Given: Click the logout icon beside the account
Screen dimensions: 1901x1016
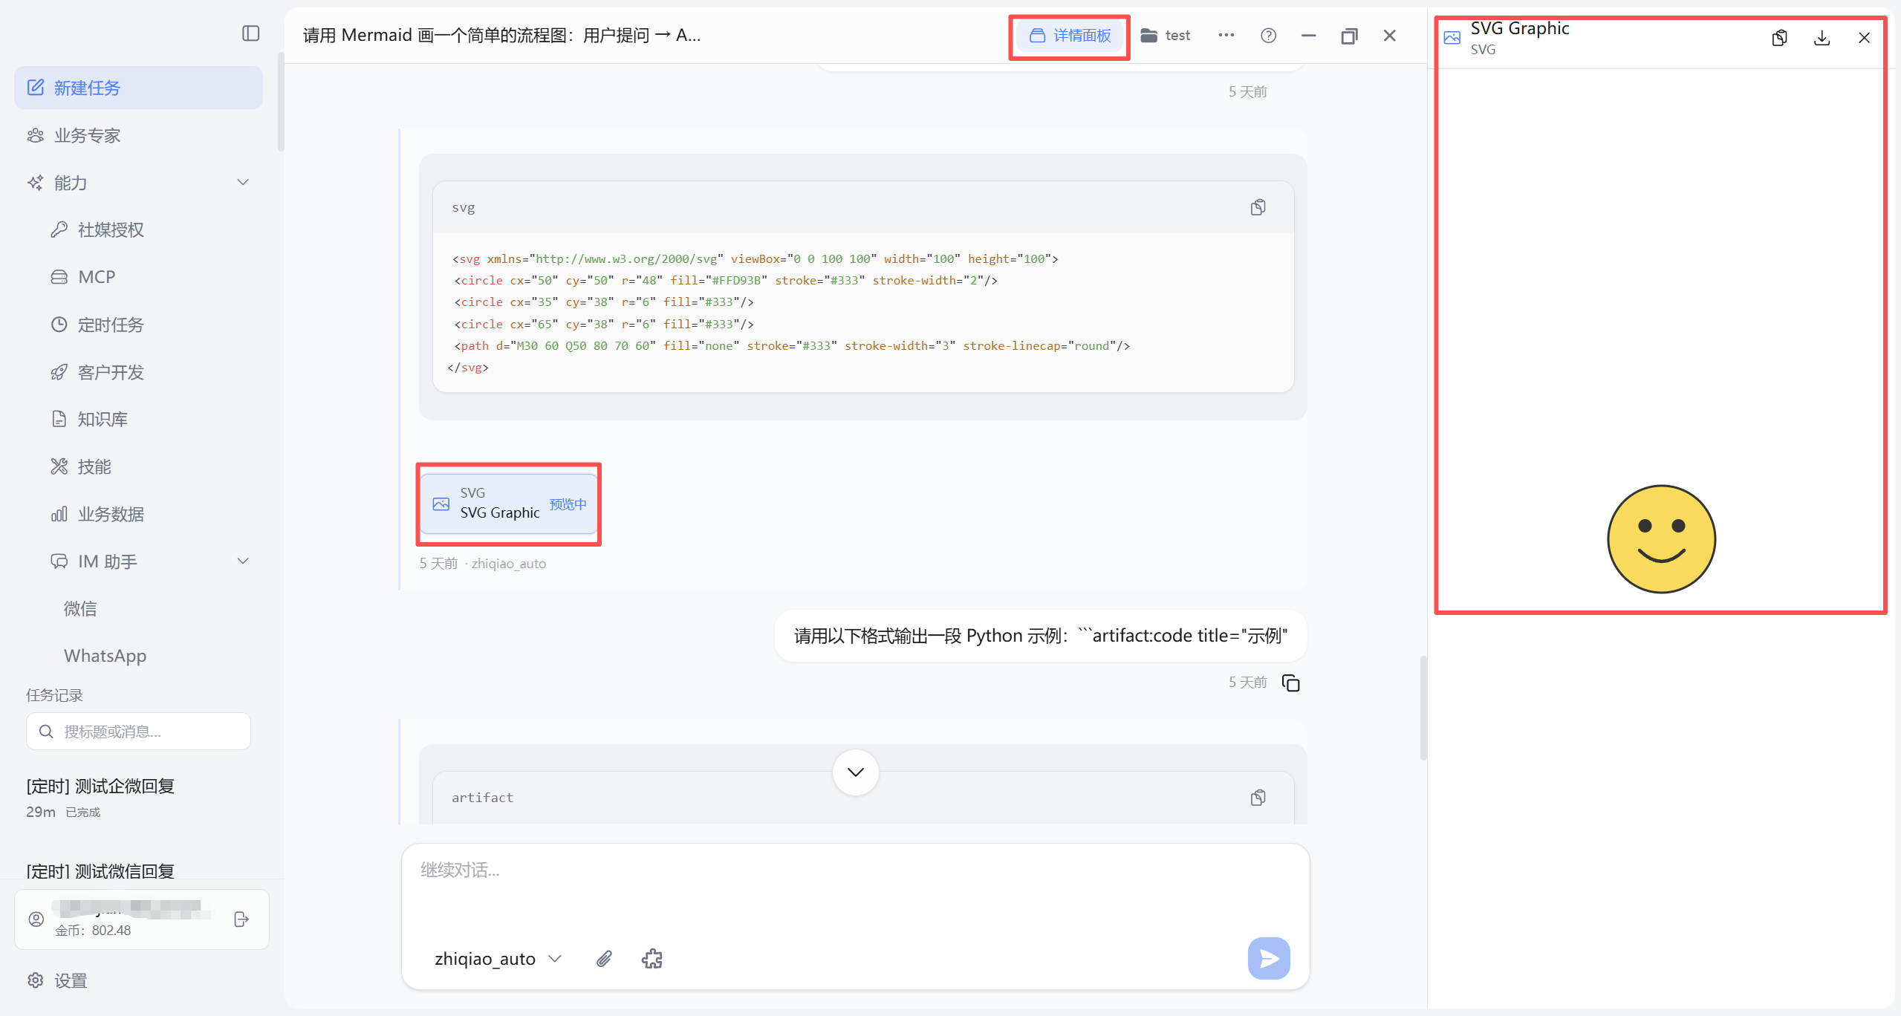Looking at the screenshot, I should (241, 919).
